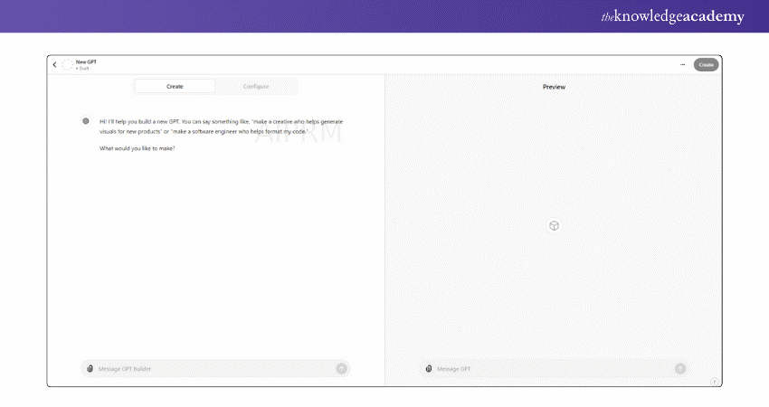Open the help question mark icon

714,381
